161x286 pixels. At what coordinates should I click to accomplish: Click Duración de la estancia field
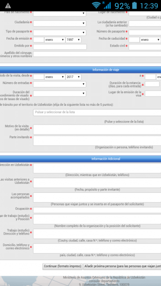point(152,84)
